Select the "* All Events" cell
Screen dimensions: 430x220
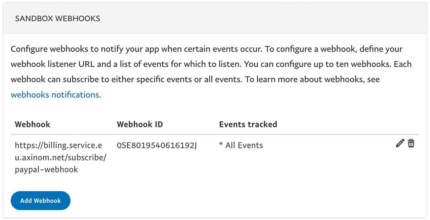coord(241,146)
